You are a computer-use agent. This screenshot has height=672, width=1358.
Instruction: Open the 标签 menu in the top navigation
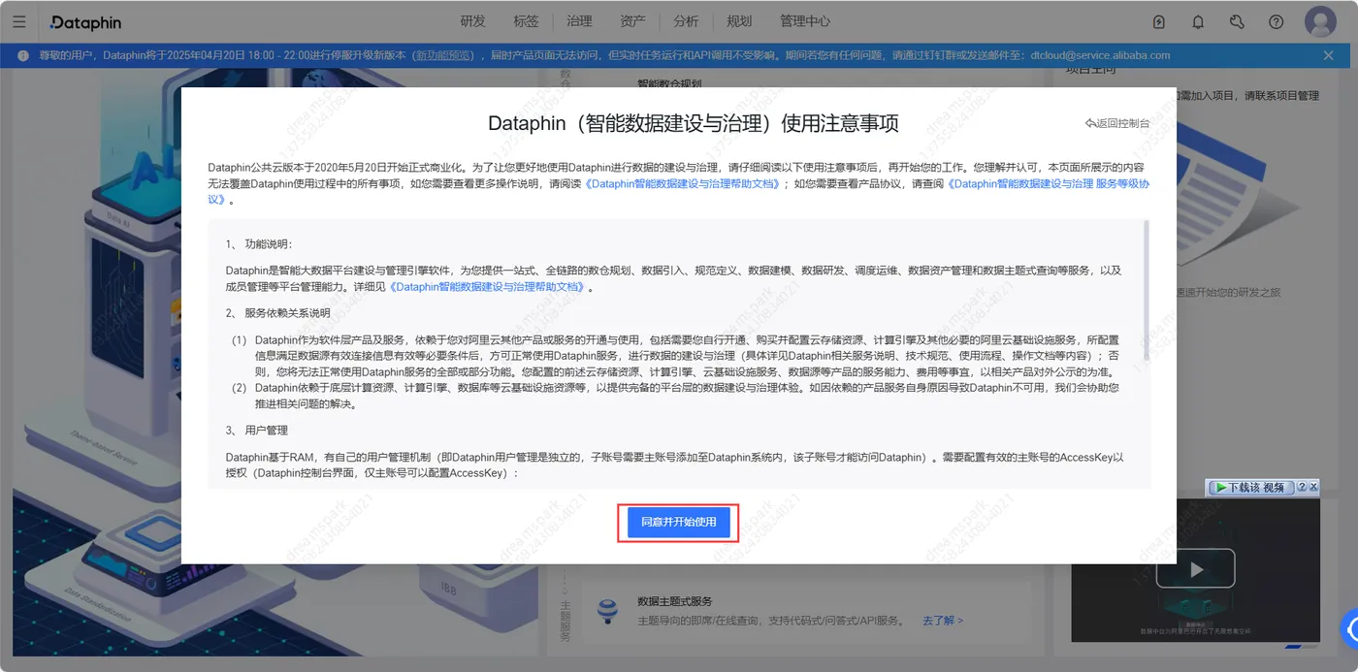(527, 21)
